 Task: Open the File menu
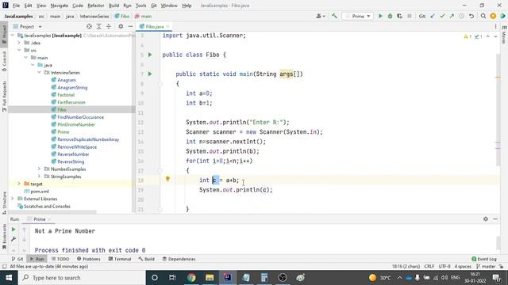pyautogui.click(x=16, y=6)
